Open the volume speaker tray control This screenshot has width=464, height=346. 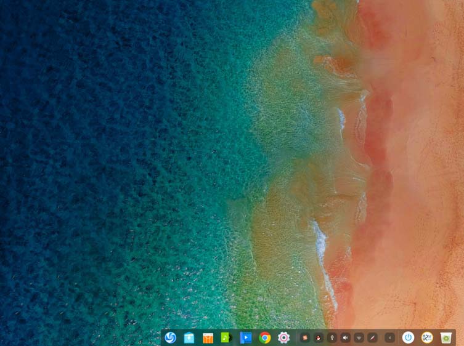click(x=346, y=337)
